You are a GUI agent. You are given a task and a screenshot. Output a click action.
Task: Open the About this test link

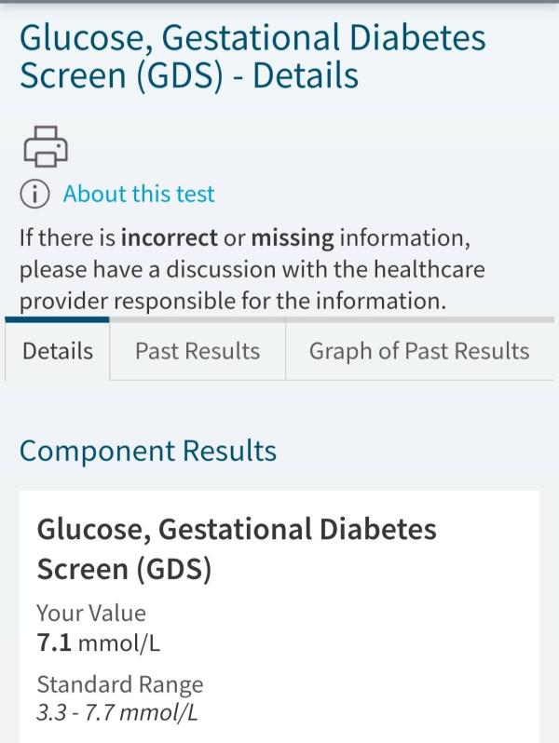pyautogui.click(x=139, y=194)
